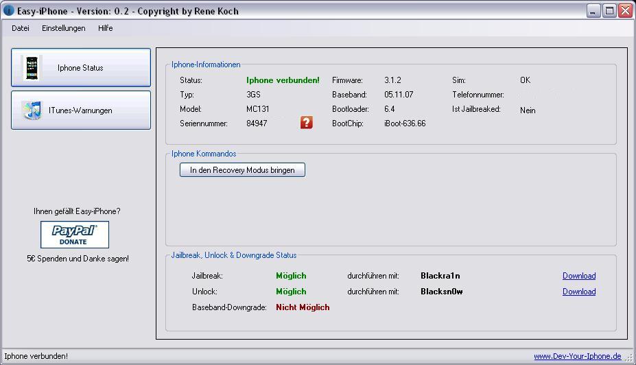Click the red Nicht Möglich downgrade status
The width and height of the screenshot is (636, 365).
303,307
